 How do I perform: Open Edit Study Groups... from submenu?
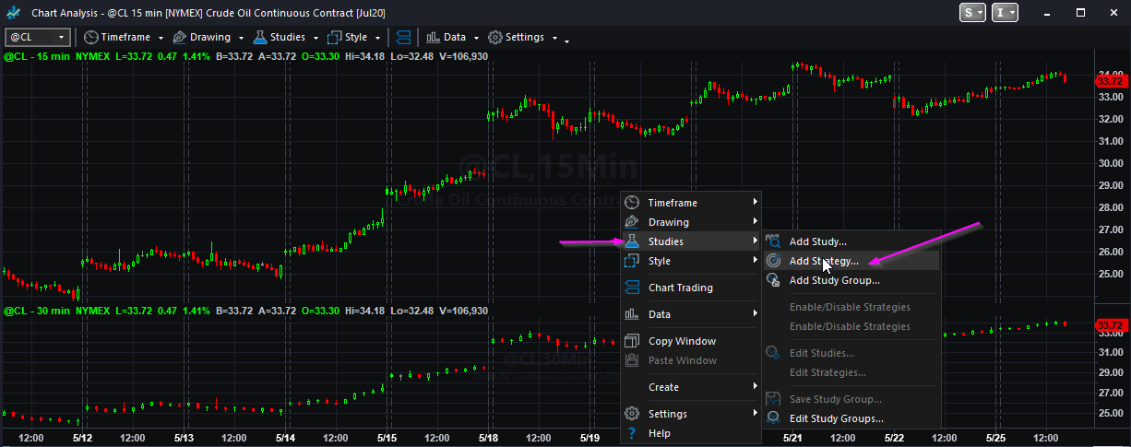tap(836, 418)
